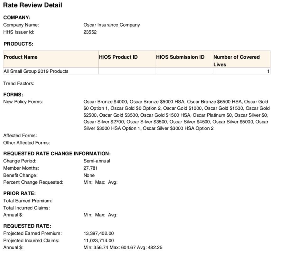Screen dimensions: 282x258
Task: Select the Number of Covered Lives header
Action: pos(237,61)
